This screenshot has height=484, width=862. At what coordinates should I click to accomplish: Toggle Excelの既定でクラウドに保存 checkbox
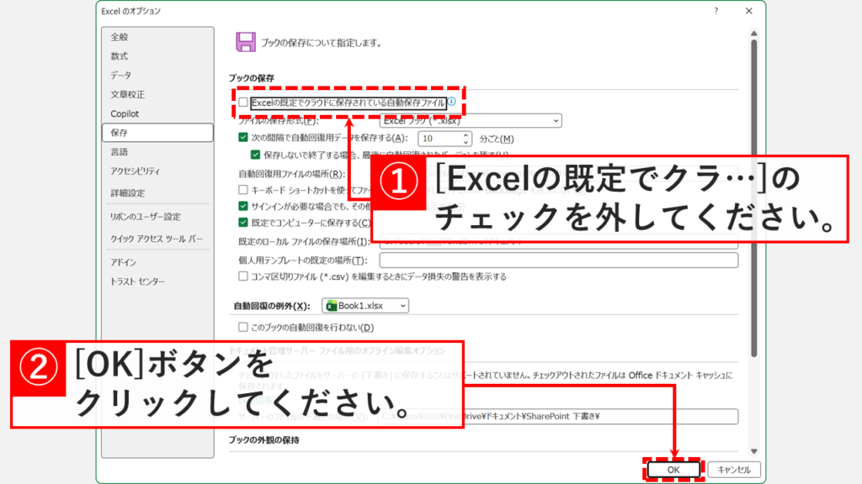243,103
